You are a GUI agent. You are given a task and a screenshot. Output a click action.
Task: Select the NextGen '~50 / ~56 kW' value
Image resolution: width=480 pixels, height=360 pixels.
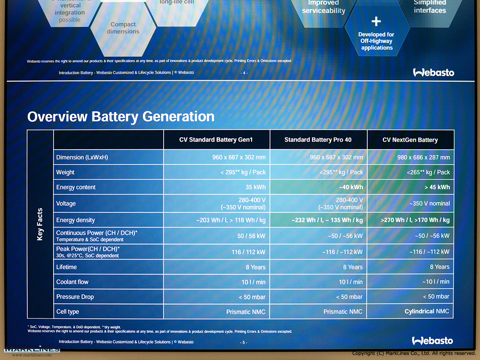point(432,236)
